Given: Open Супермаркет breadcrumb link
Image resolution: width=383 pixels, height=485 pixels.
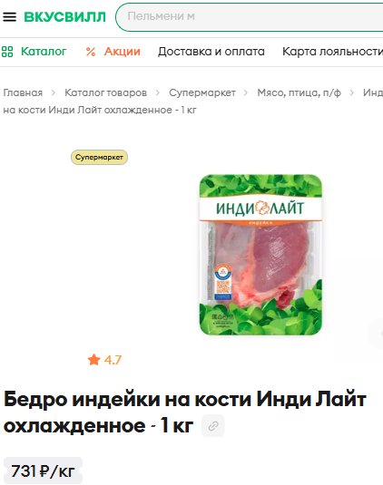Looking at the screenshot, I should [202, 92].
